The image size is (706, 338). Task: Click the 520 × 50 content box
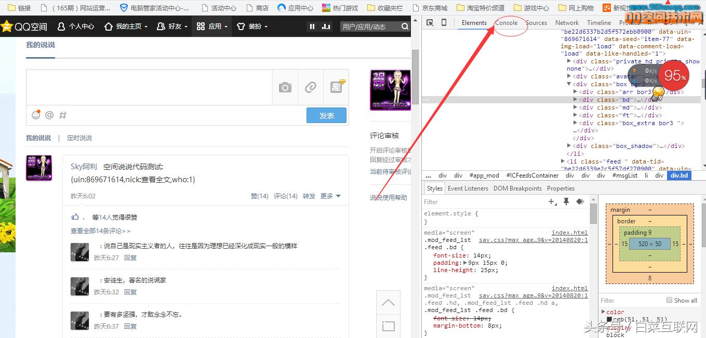tap(650, 244)
